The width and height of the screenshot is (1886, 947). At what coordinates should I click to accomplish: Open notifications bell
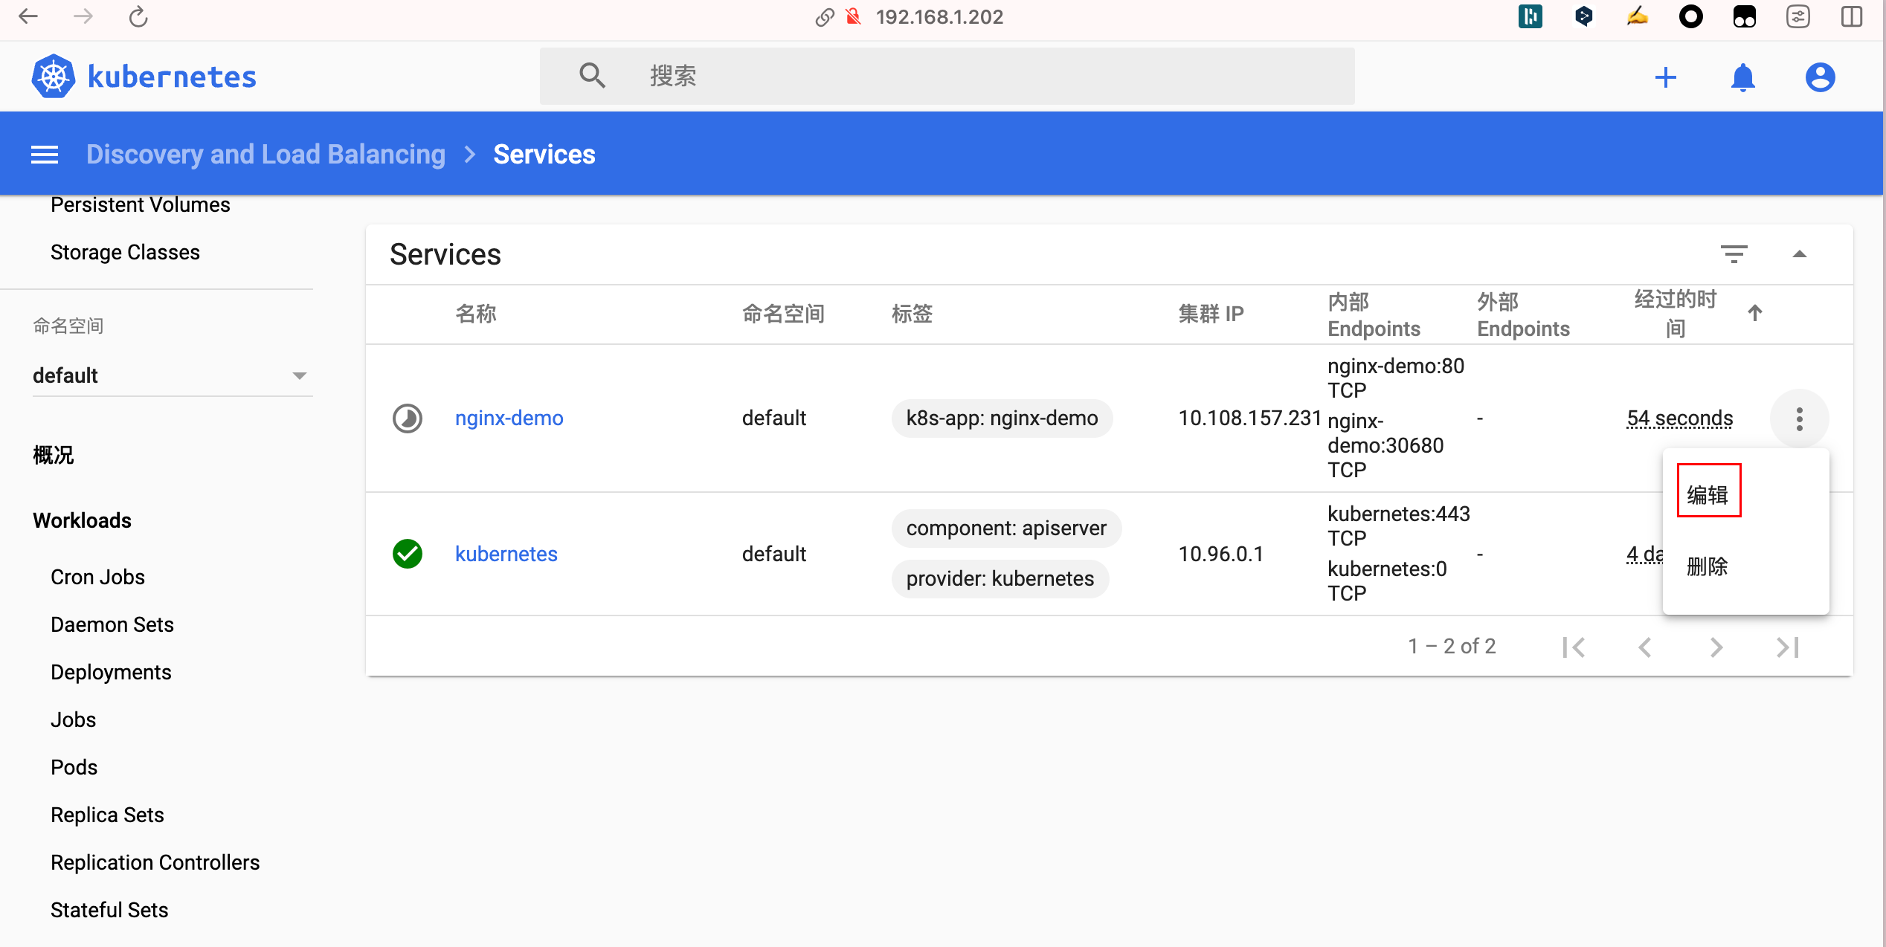pos(1743,77)
